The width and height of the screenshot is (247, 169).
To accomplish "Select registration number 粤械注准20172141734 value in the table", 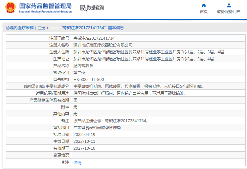I will point(94,38).
